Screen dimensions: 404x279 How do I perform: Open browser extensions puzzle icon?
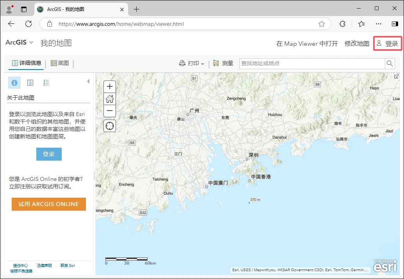342,24
